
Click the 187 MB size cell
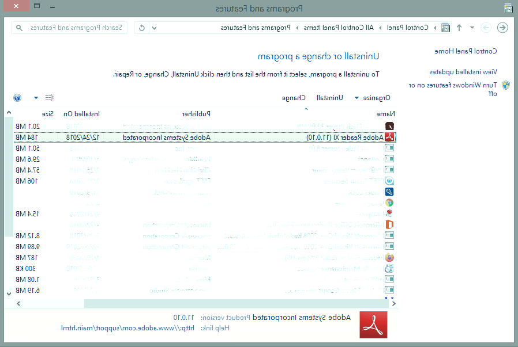[x=27, y=257]
